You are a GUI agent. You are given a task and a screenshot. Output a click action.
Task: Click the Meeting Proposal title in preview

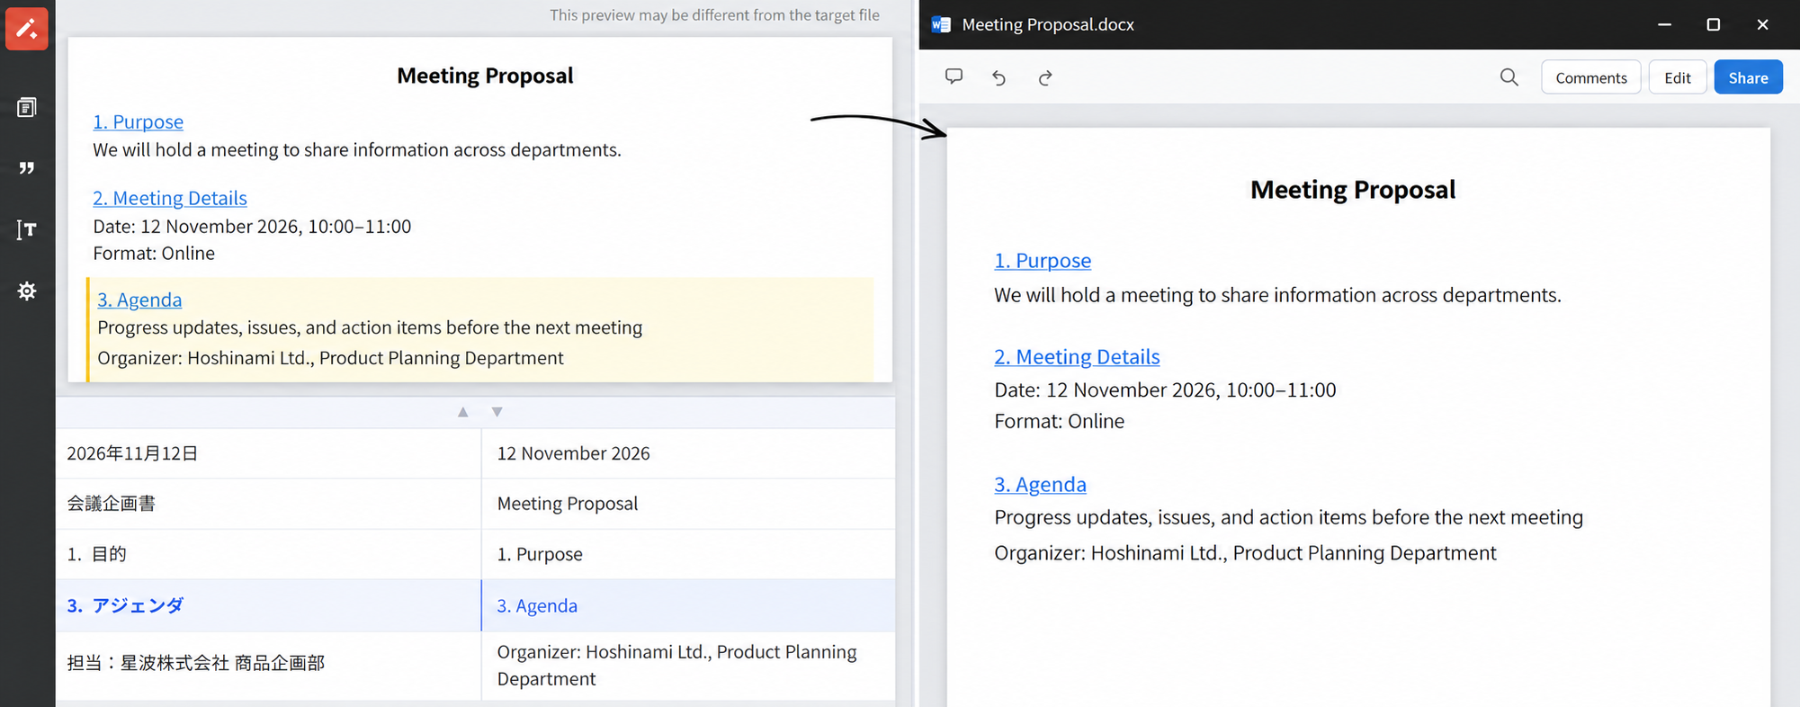pos(485,76)
